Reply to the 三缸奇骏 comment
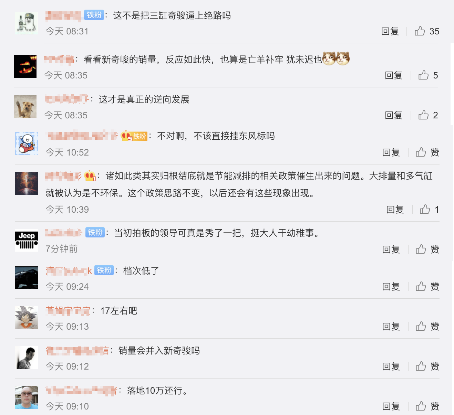 390,31
